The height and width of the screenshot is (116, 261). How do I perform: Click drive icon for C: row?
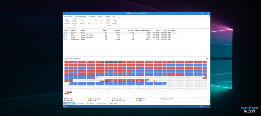(64, 33)
